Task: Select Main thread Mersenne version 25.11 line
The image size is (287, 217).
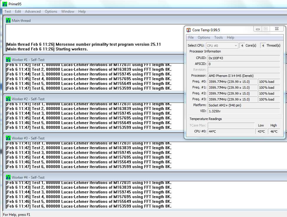Action: point(83,44)
